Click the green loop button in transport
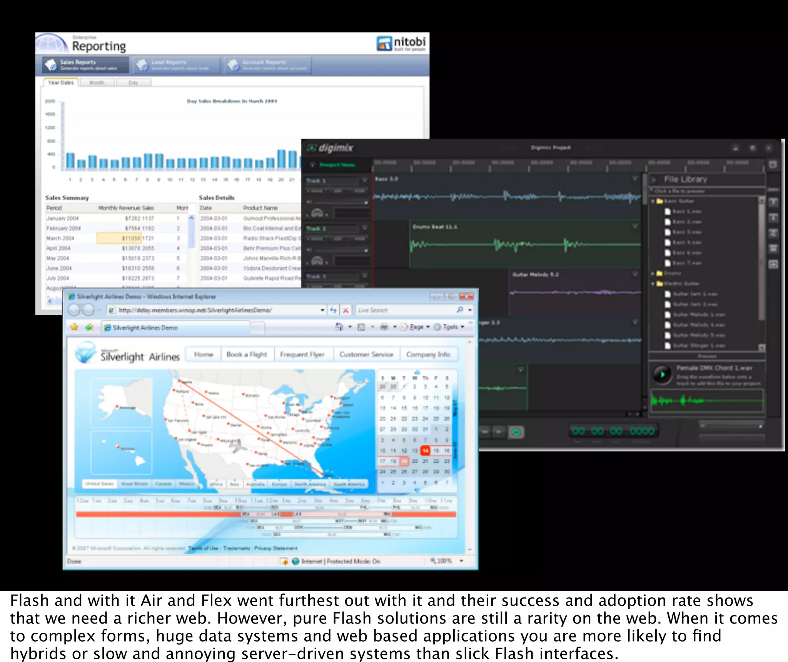Image resolution: width=788 pixels, height=662 pixels. pyautogui.click(x=516, y=432)
